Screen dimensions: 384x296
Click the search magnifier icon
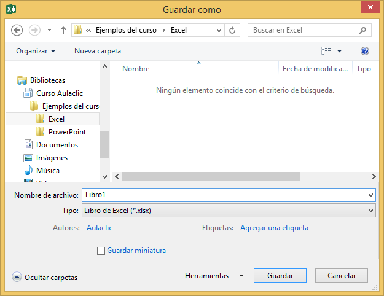tap(363, 29)
